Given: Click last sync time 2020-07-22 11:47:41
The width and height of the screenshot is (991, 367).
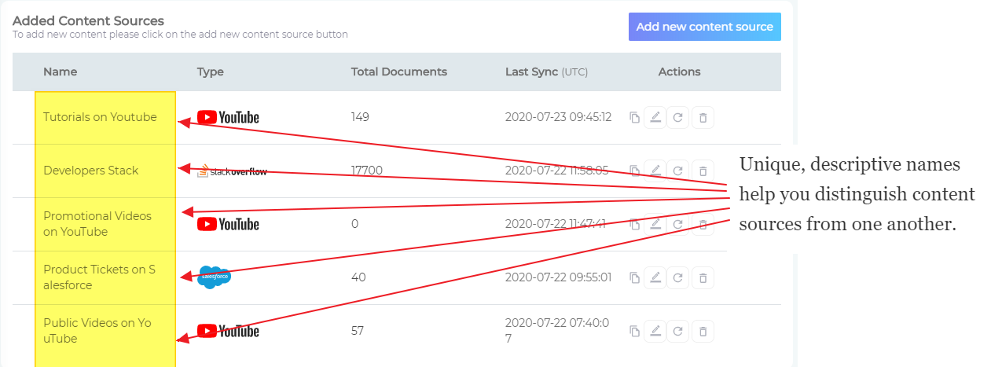Looking at the screenshot, I should tap(556, 224).
